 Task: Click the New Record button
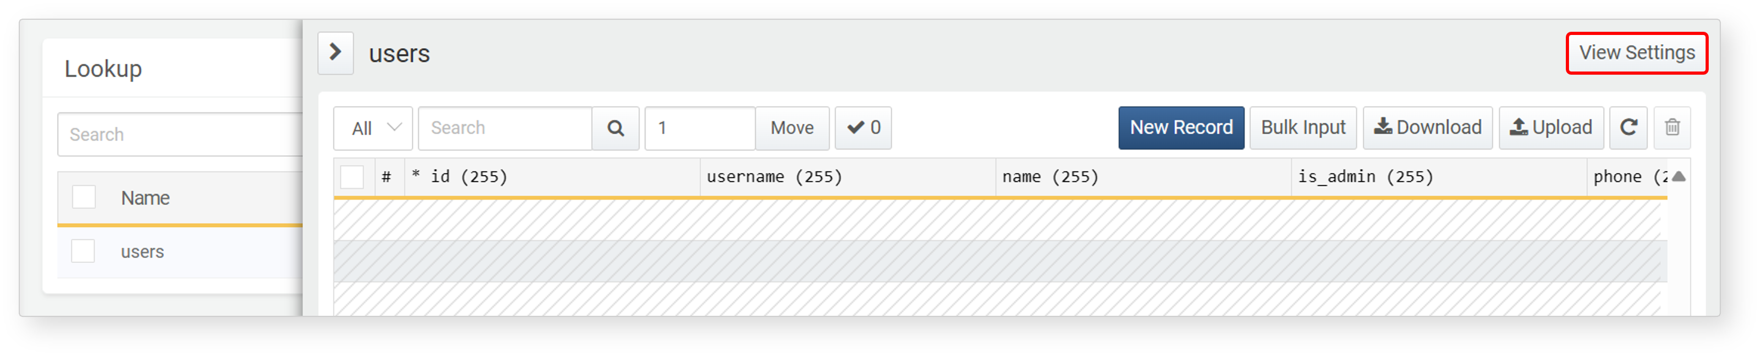1180,127
